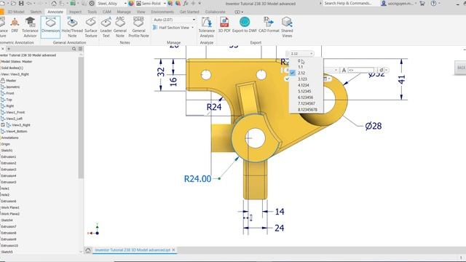Viewport: 466px width, 262px height.
Task: Close the model browser panel
Action: (x=2, y=49)
